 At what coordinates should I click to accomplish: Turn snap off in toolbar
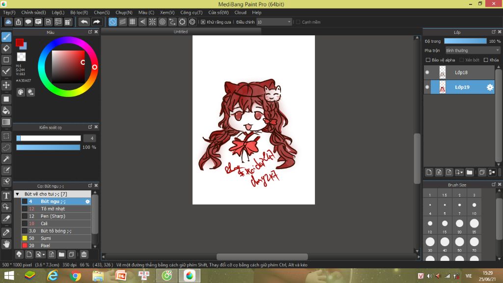coord(112,22)
